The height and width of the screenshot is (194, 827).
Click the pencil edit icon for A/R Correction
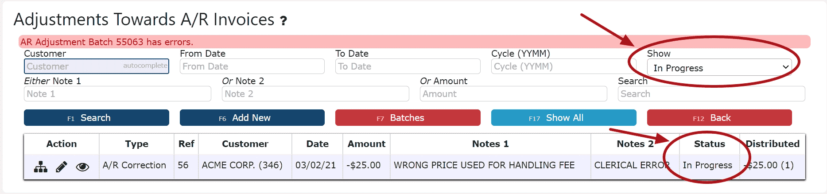62,167
